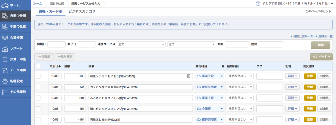The height and width of the screenshot is (125, 336).
Task: Check the row with amount -136
Action: click(39, 87)
